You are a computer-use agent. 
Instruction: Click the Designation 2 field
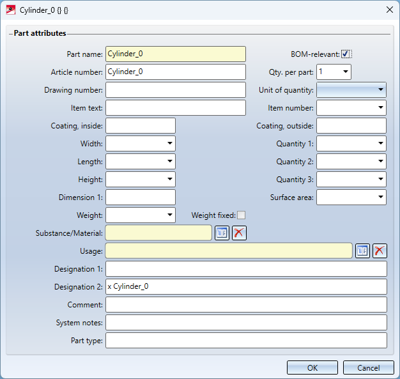pos(246,286)
